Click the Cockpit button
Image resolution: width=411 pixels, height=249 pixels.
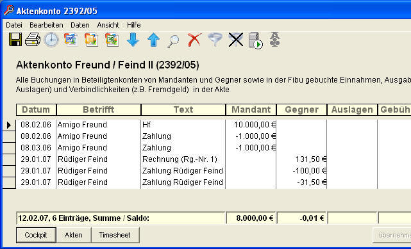(36, 235)
